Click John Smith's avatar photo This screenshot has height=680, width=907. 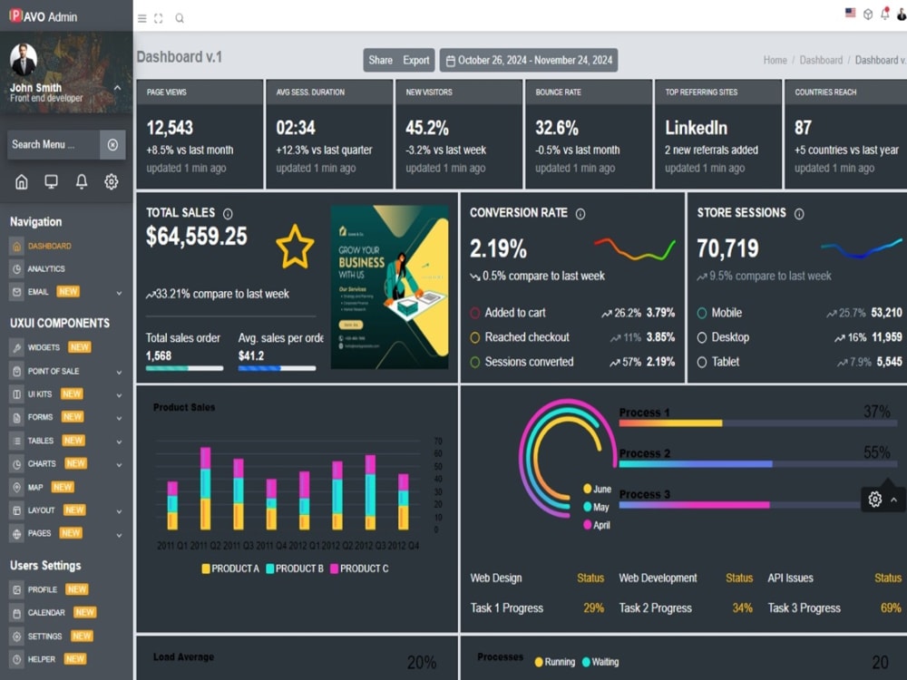24,60
